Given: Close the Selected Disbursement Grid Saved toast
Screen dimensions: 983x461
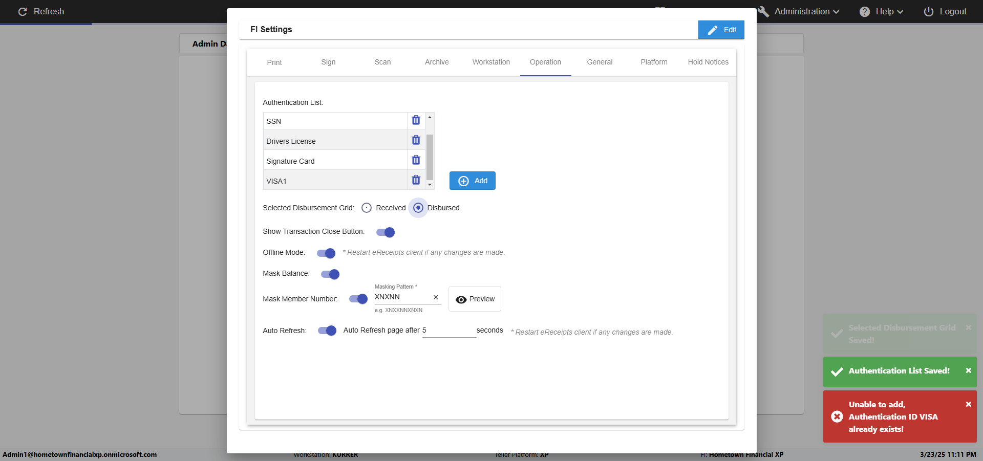Looking at the screenshot, I should [x=968, y=327].
